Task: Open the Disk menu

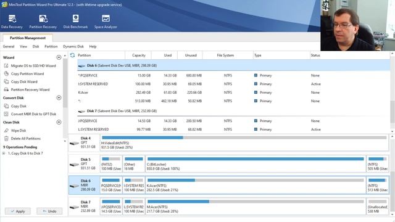Action: point(36,47)
